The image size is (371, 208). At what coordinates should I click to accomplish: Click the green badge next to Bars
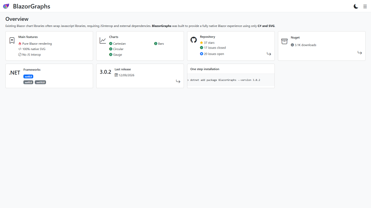tap(156, 44)
